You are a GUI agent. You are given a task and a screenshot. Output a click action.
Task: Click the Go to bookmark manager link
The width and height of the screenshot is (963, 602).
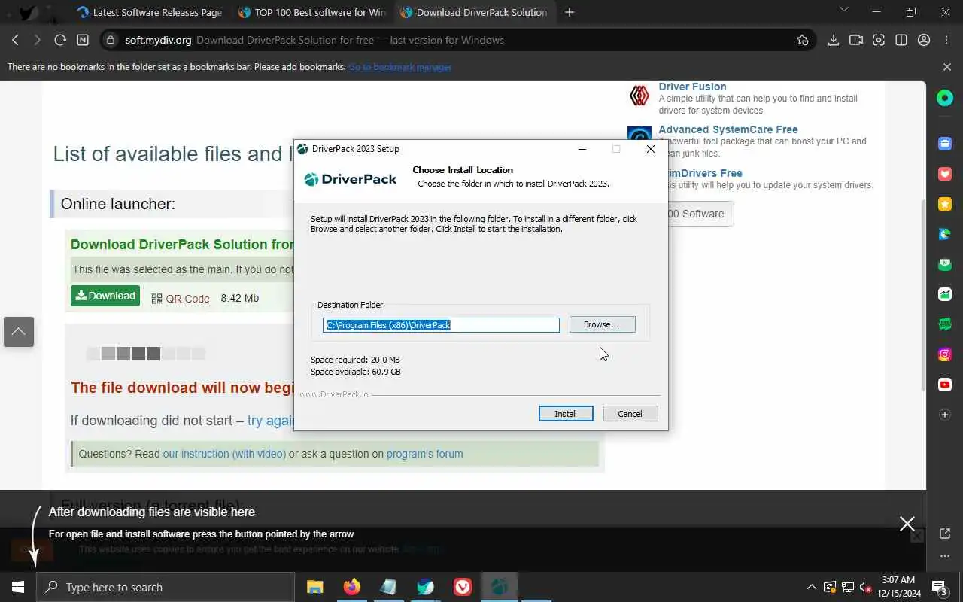[x=399, y=67]
